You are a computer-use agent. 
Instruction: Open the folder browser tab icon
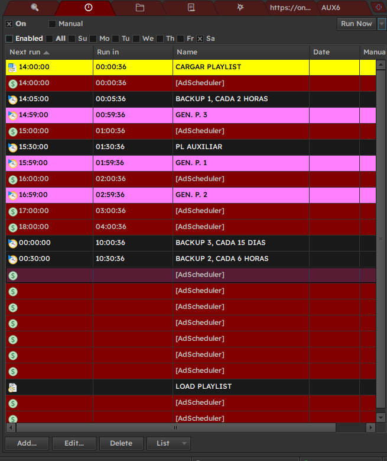[x=139, y=8]
